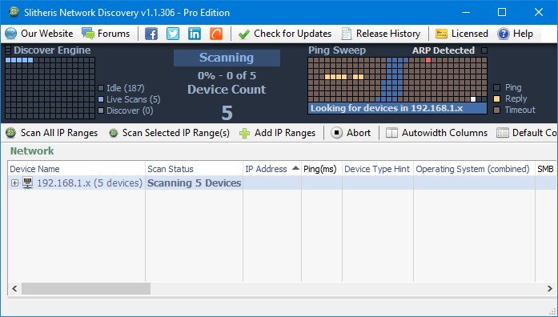Viewport: 558px width, 317px height.
Task: Click the Autowidth Columns icon
Action: point(391,133)
